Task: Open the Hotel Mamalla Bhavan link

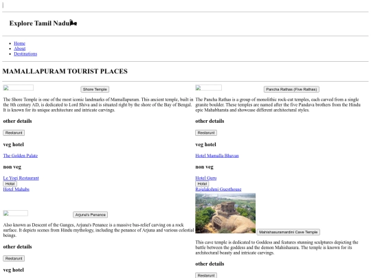Action: (x=217, y=156)
